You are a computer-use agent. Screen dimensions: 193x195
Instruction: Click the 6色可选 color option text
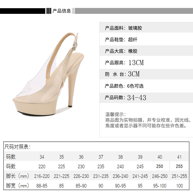(x=135, y=86)
